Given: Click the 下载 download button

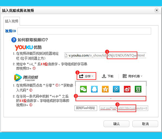Looking at the screenshot, I should (108, 76).
